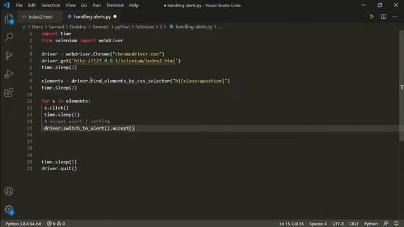Open the Go menu
The image size is (404, 227).
(x=84, y=5)
